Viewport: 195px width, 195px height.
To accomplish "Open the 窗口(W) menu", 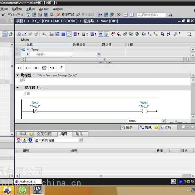I will pos(44,9).
